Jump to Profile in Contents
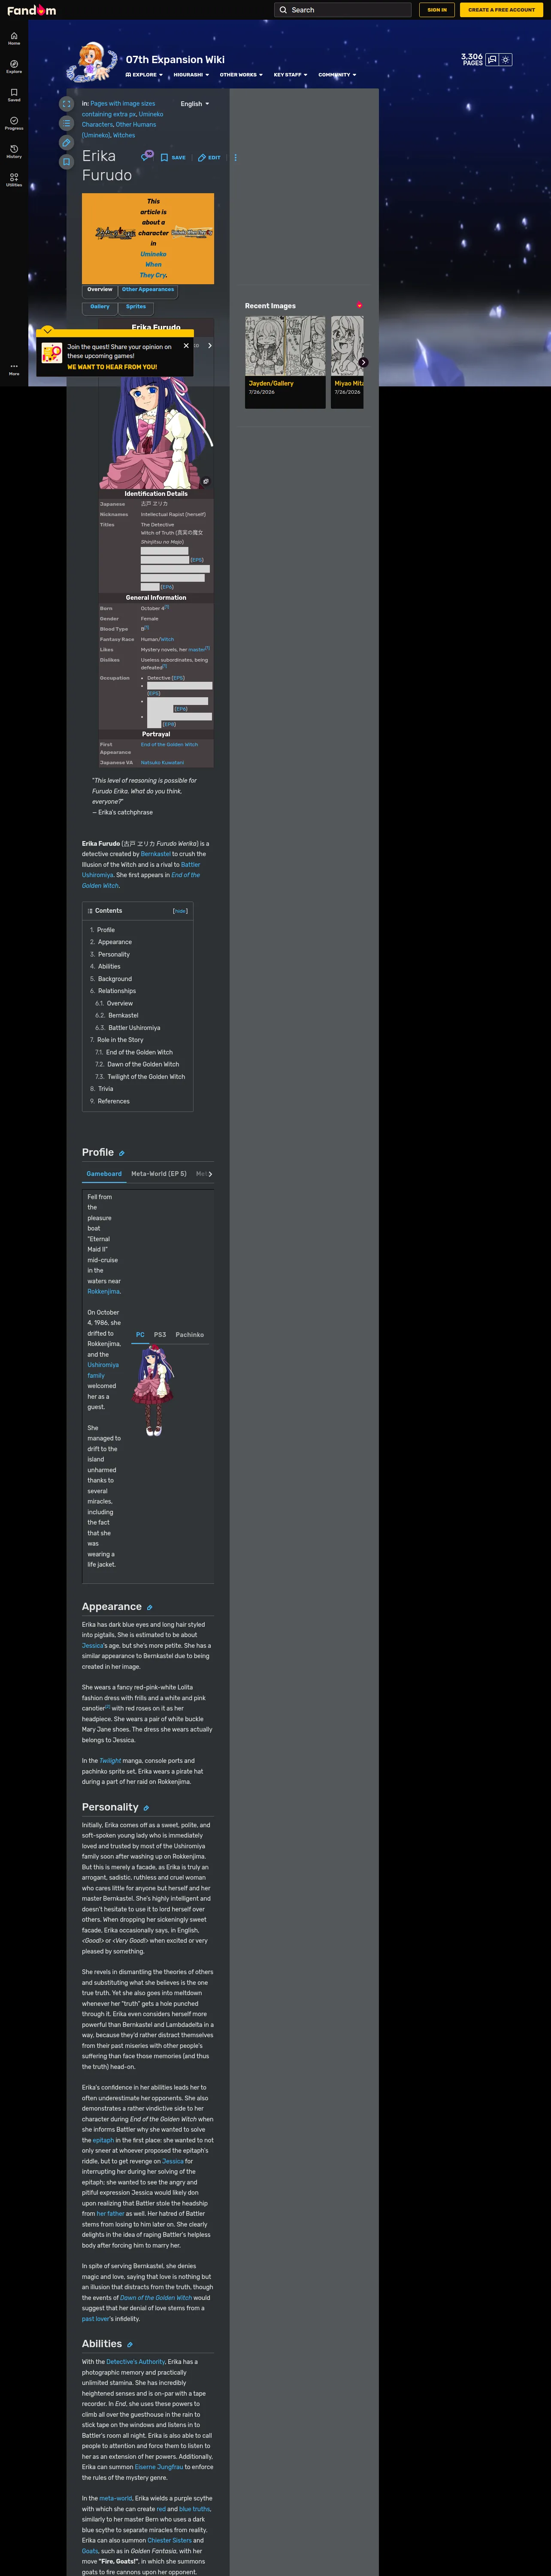This screenshot has height=2576, width=551. coord(105,930)
